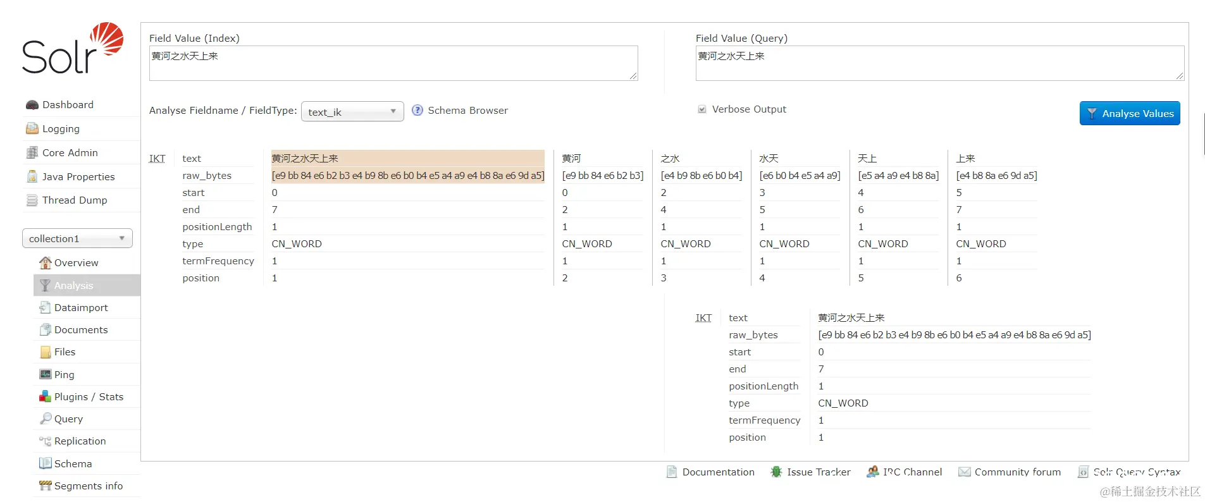Click the Verbose Output label
The image size is (1205, 502).
749,109
